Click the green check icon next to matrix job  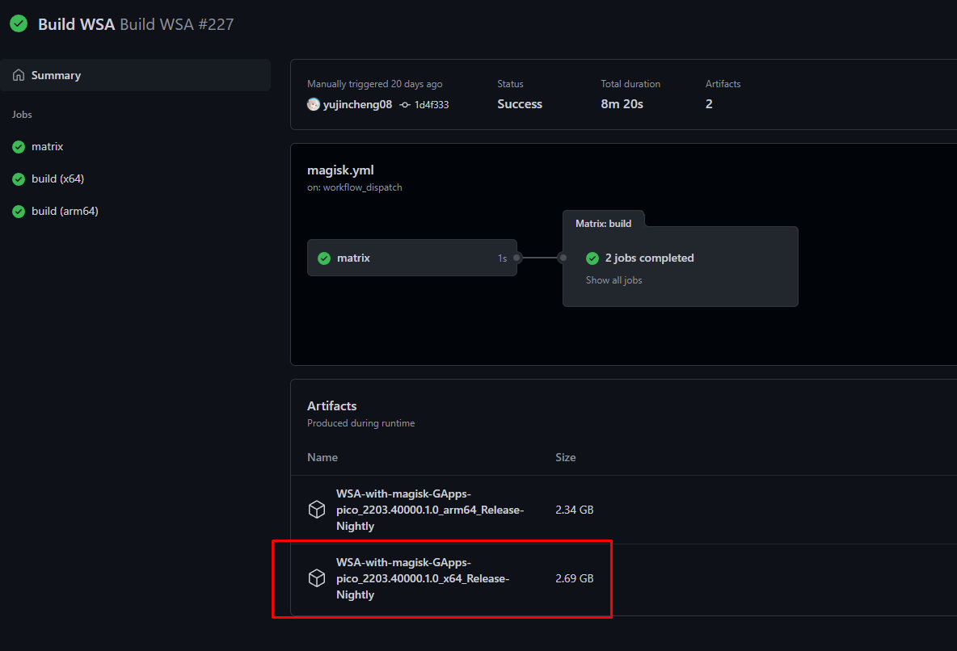(19, 147)
